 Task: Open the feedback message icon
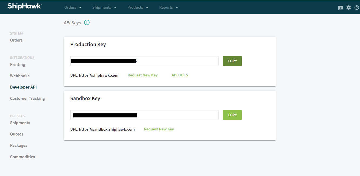pyautogui.click(x=341, y=8)
